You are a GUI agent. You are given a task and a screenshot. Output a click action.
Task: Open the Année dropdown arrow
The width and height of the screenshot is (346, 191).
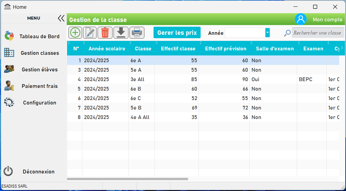point(268,33)
